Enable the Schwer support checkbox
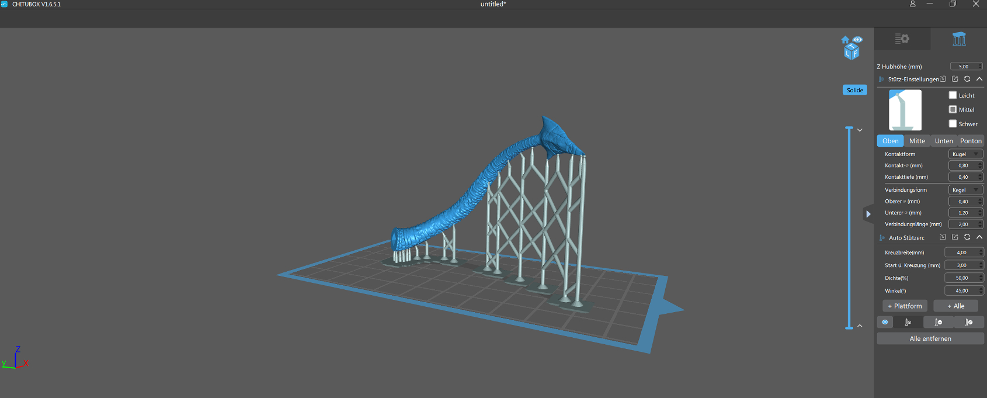The width and height of the screenshot is (987, 398). [x=953, y=124]
